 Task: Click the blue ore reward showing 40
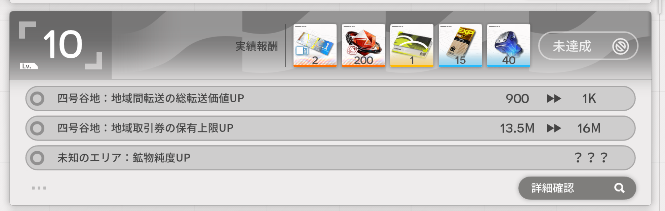point(508,45)
